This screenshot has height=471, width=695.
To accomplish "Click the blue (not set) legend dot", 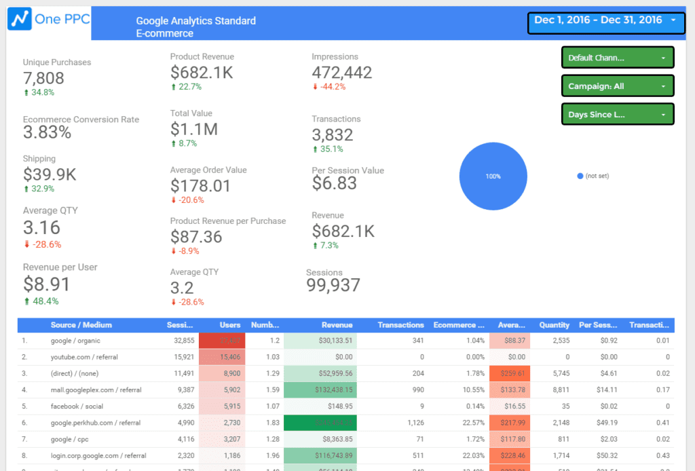I will point(580,176).
